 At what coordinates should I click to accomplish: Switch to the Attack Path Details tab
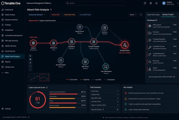point(153,15)
